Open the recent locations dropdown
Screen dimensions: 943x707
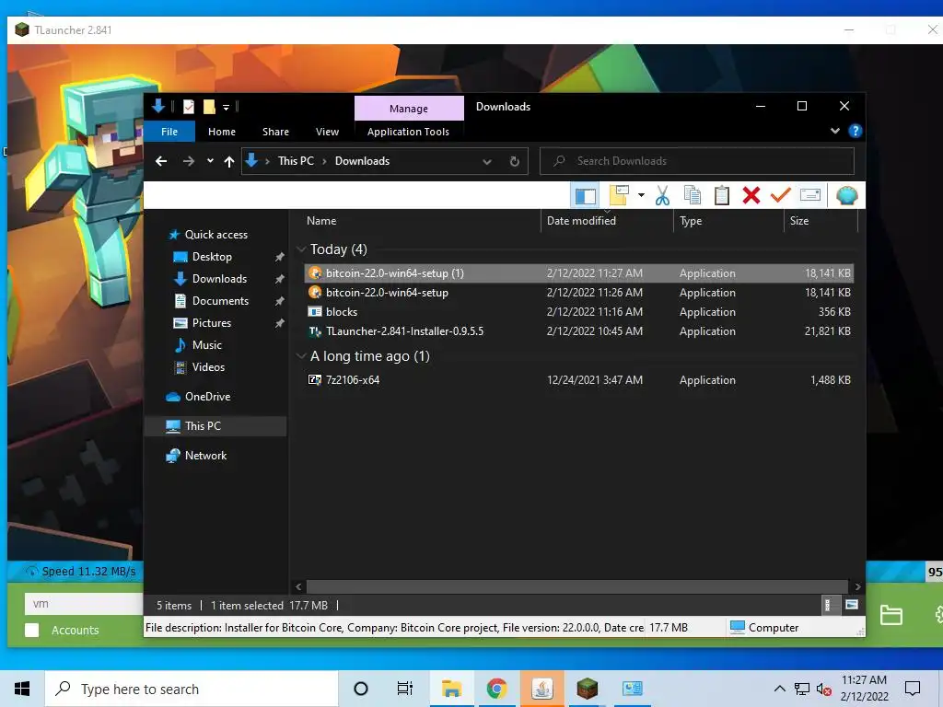pyautogui.click(x=210, y=161)
